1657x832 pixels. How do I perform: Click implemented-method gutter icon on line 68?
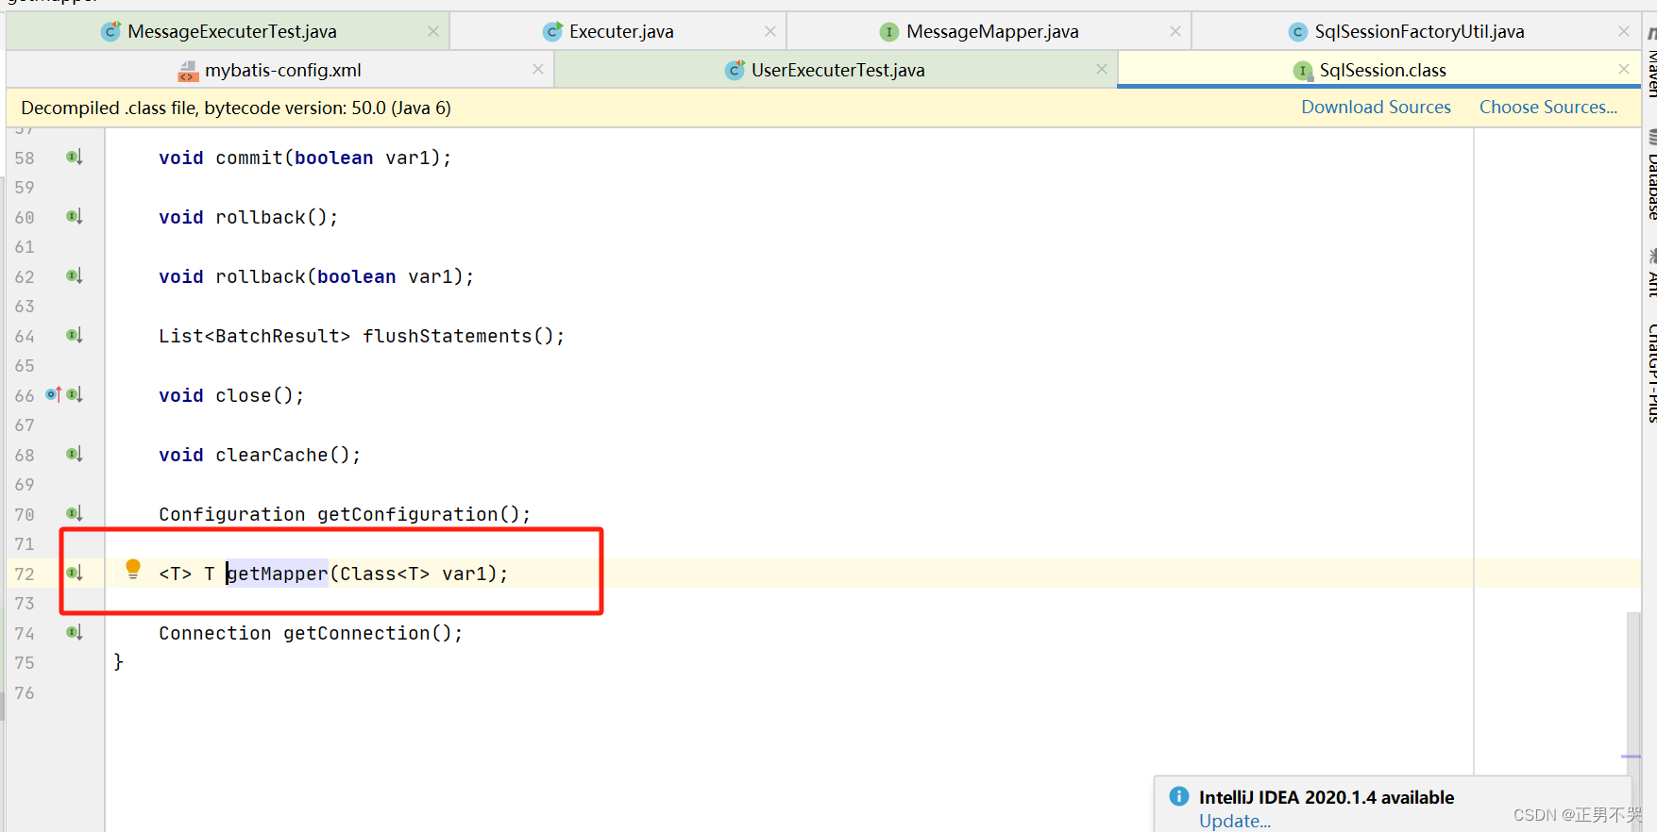point(75,455)
